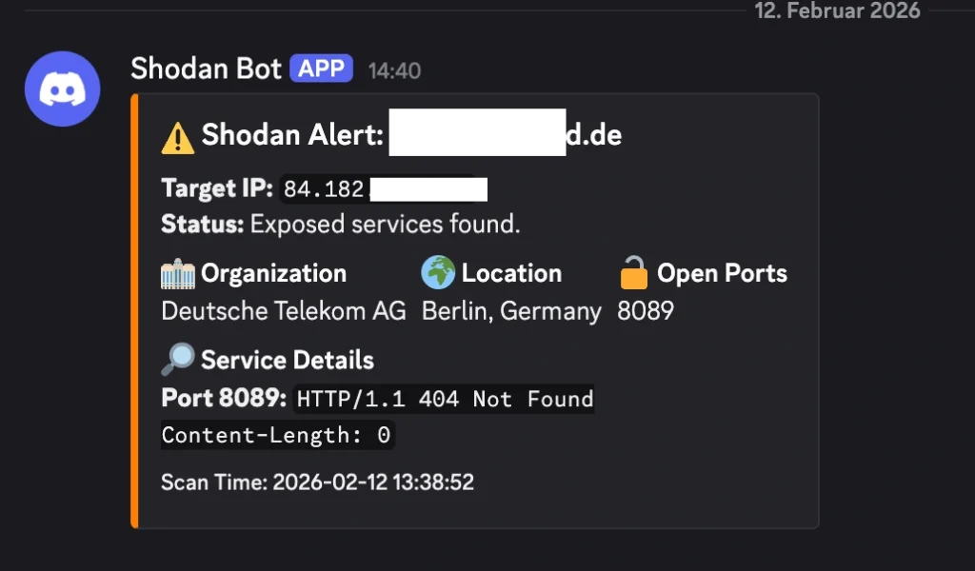Image resolution: width=975 pixels, height=571 pixels.
Task: Click the Berlin, Germany location value
Action: pos(511,311)
